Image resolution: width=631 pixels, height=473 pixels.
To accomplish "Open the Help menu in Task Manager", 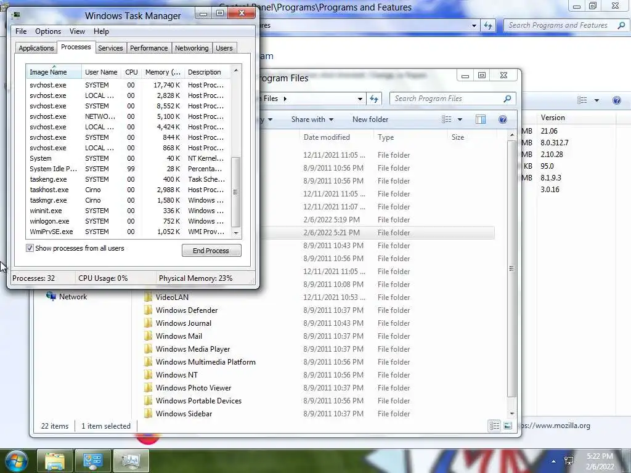I will click(101, 31).
